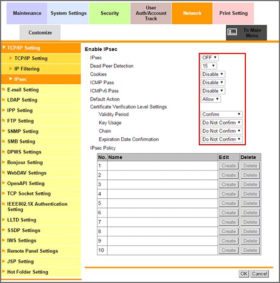Viewport: 280px width, 283px height.
Task: Click the To Main Menu panel icon
Action: (x=232, y=32)
